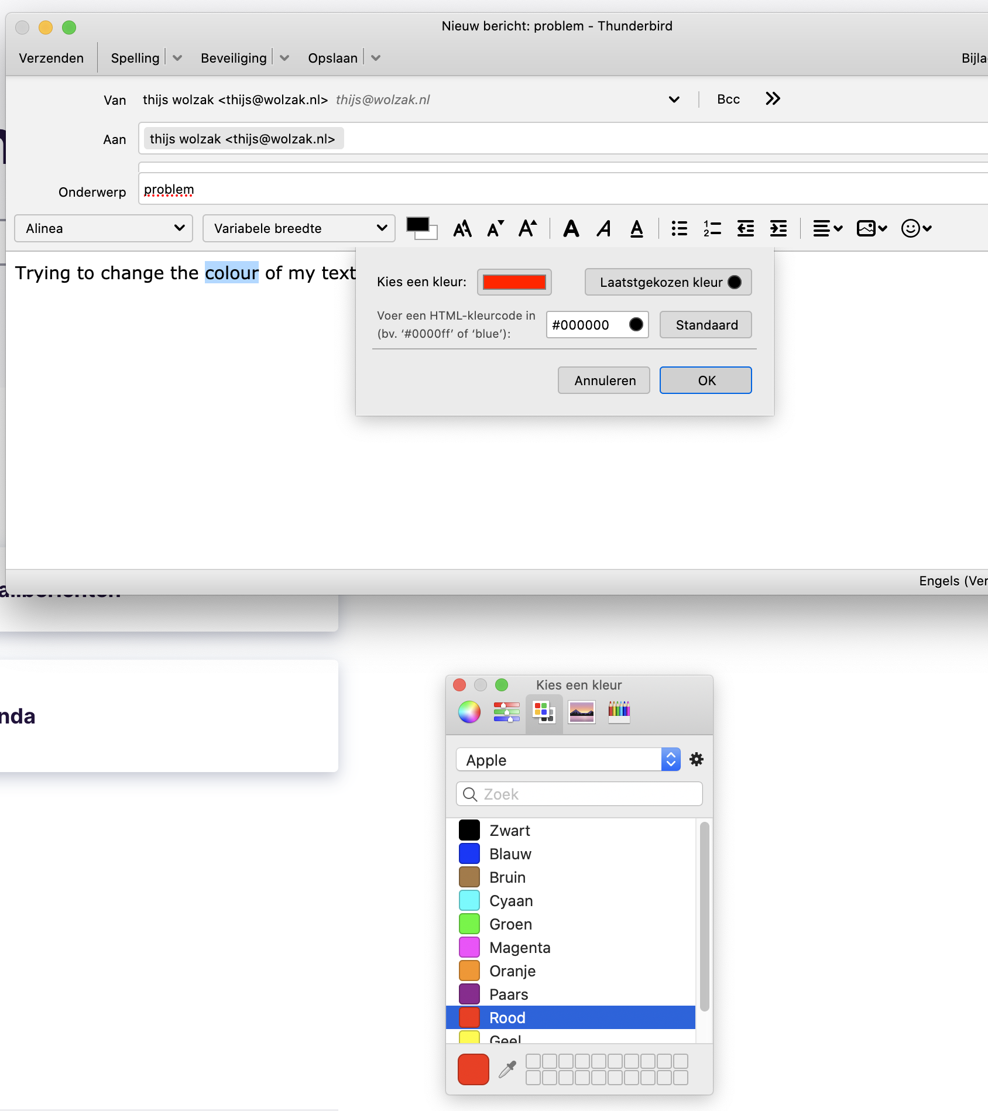Click the Spelling toolbar button

pos(135,58)
